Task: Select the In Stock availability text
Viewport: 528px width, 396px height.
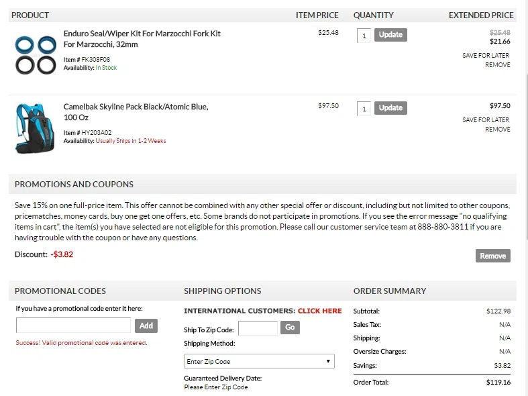Action: coord(106,68)
